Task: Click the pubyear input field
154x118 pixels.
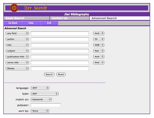Action: (46, 105)
